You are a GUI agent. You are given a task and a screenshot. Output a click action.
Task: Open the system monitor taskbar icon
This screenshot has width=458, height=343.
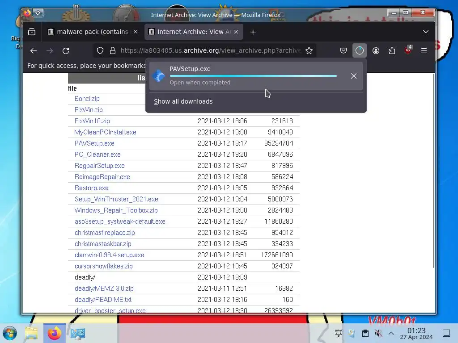(x=78, y=333)
